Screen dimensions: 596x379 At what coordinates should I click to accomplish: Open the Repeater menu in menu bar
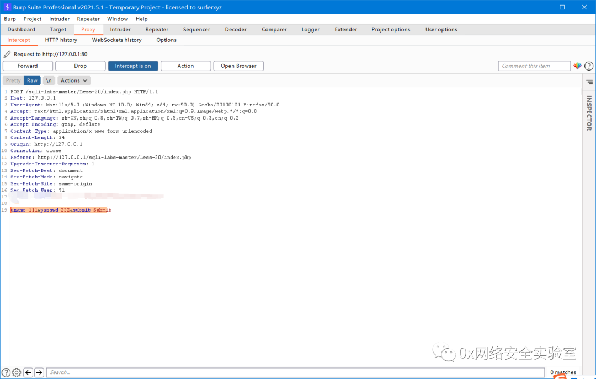88,19
